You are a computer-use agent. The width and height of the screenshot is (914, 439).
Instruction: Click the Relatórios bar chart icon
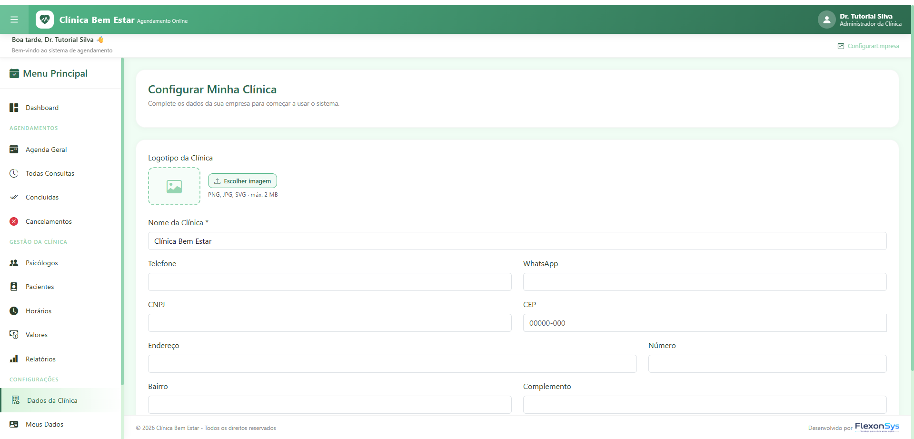[14, 359]
